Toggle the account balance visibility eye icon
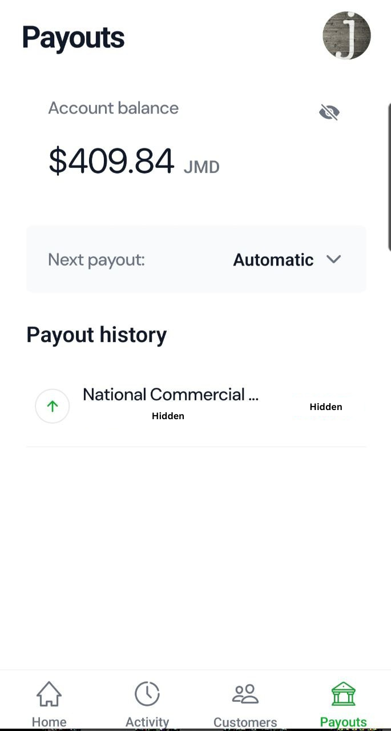391x731 pixels. coord(329,113)
